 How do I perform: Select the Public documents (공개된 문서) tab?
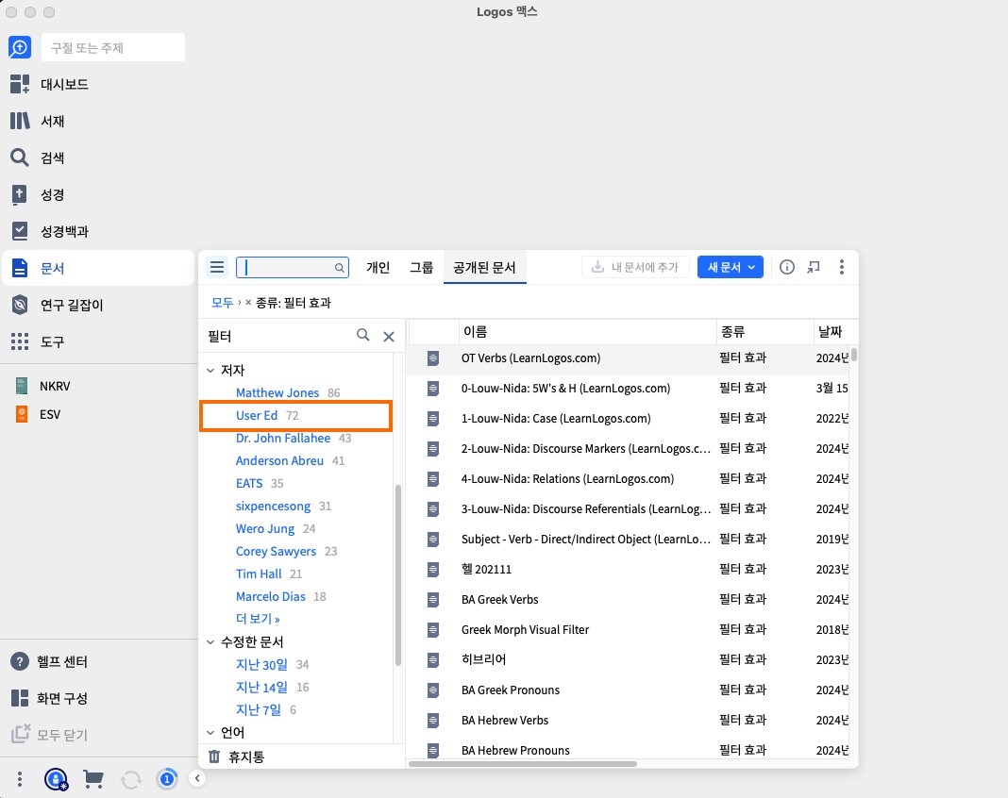pyautogui.click(x=485, y=267)
